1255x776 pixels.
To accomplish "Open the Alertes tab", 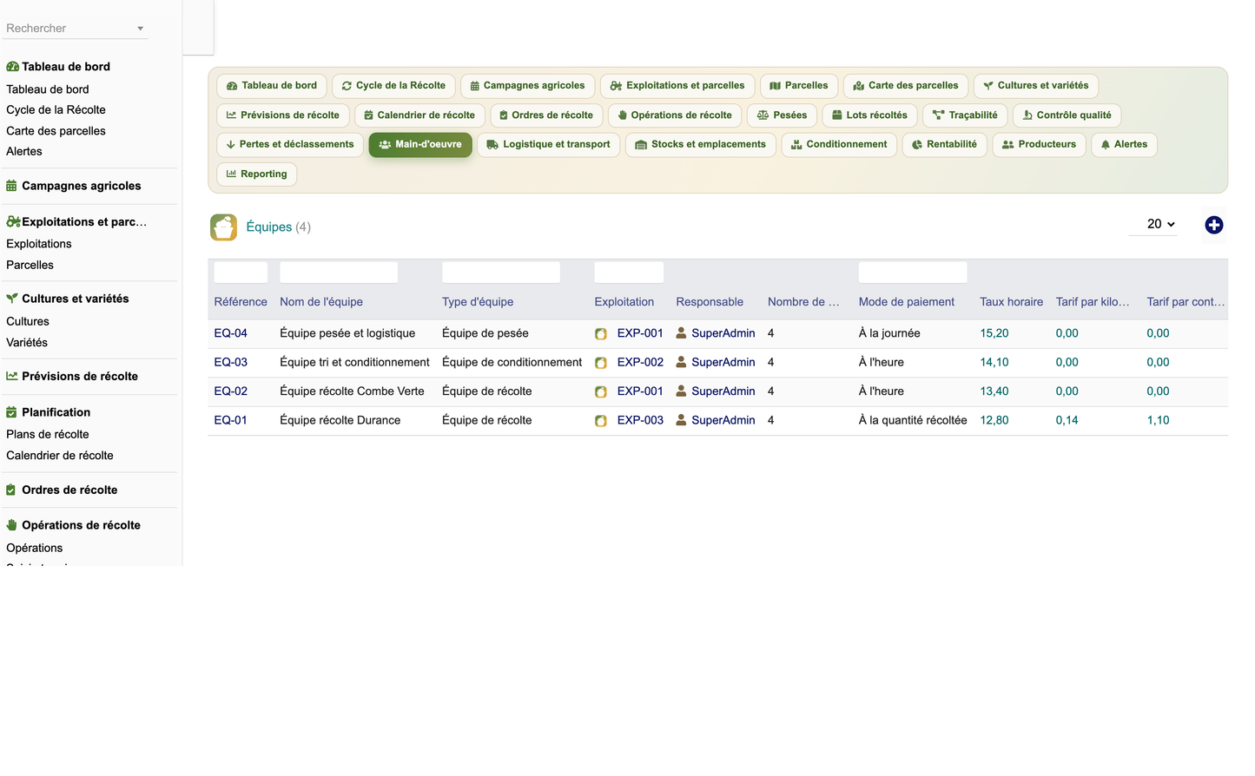I will pyautogui.click(x=1124, y=145).
